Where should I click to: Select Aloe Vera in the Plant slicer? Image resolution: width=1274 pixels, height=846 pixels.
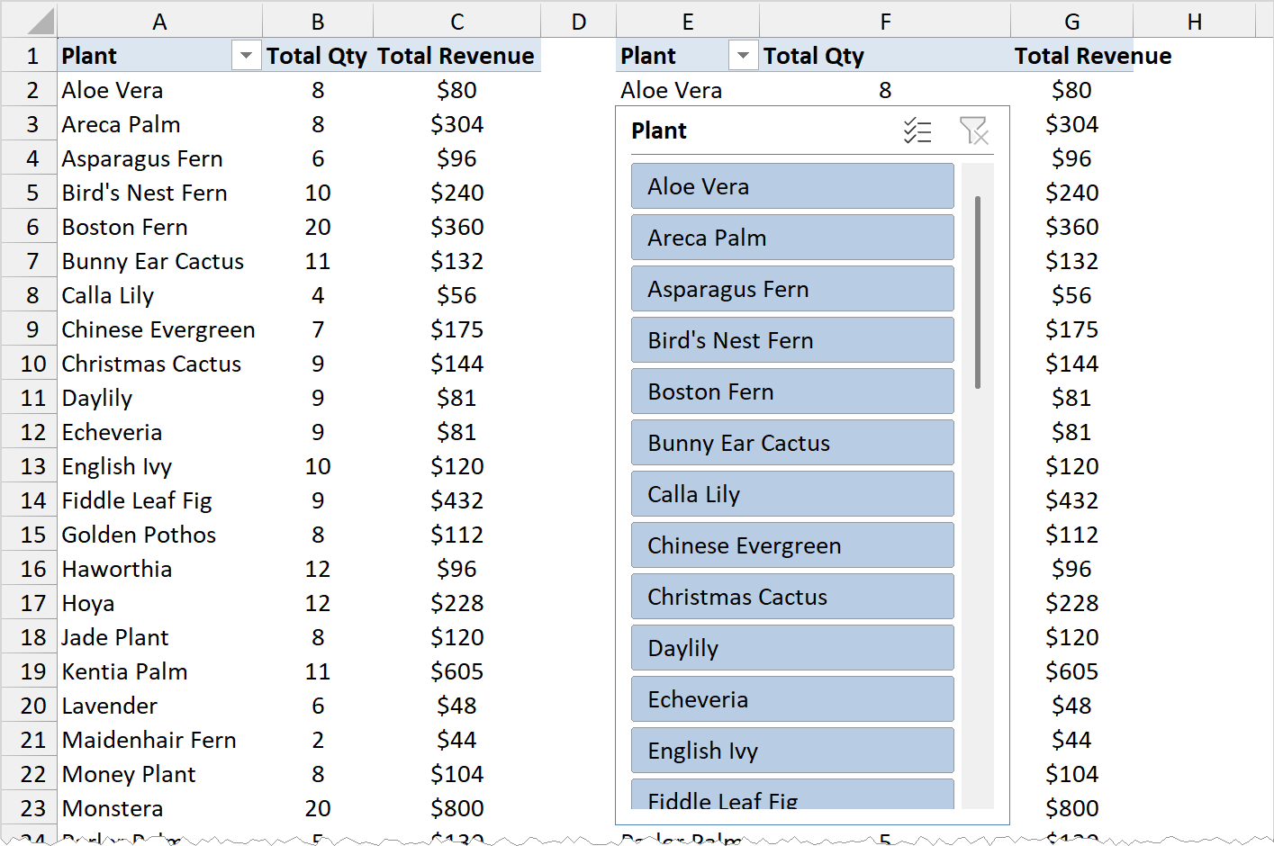click(792, 186)
